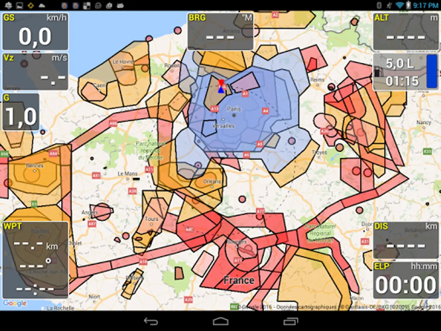Tap the A81 road shield near Le Mans
Viewport: 441px width, 331px height.
96,176
